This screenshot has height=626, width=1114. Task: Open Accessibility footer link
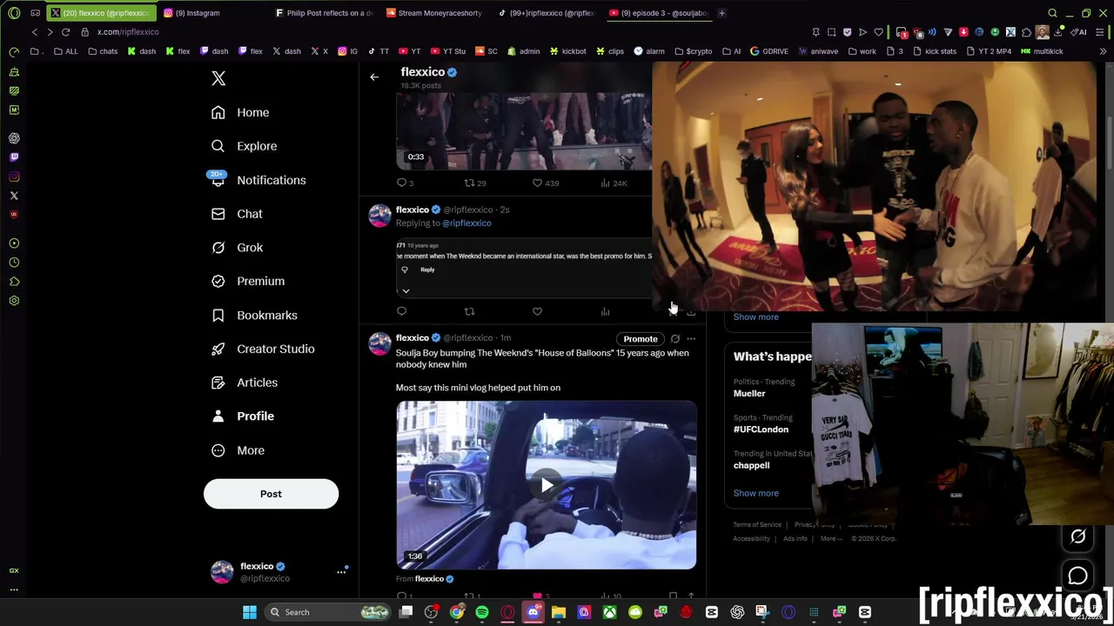(751, 539)
